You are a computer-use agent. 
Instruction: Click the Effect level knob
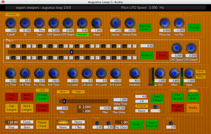[174, 73]
